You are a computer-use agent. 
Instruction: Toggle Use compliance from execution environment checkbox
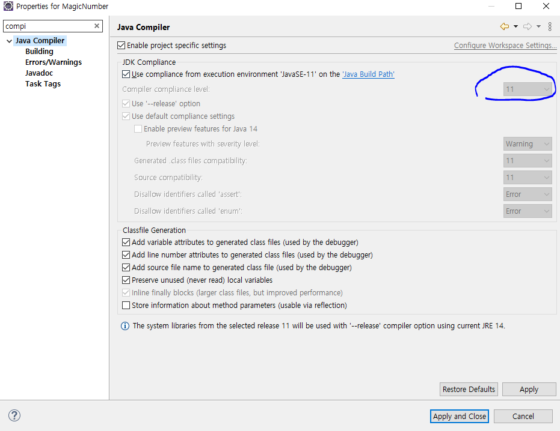coord(126,74)
